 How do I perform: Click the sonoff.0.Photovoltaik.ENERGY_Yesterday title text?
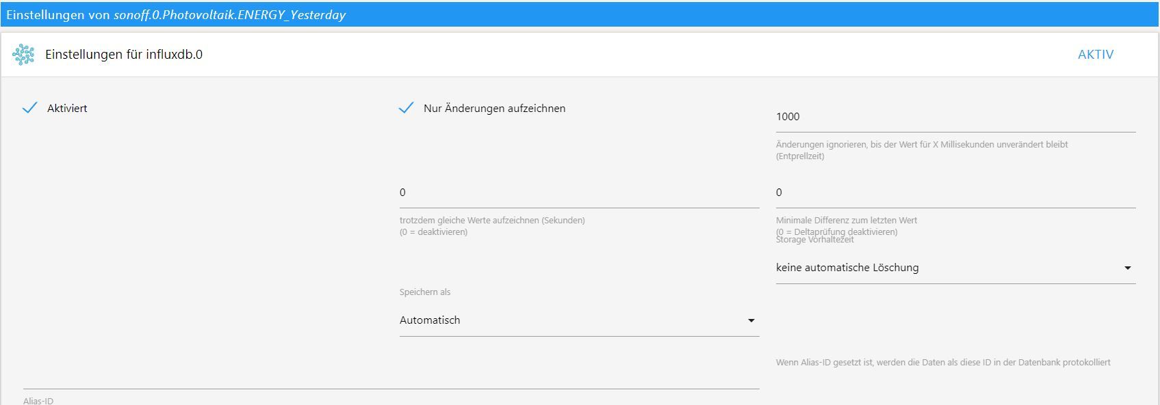(229, 15)
